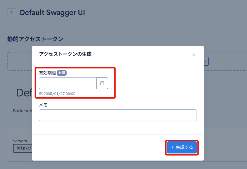Image resolution: width=247 pixels, height=169 pixels.
Task: Click the dashed token box behind dialog
Action: point(19,61)
